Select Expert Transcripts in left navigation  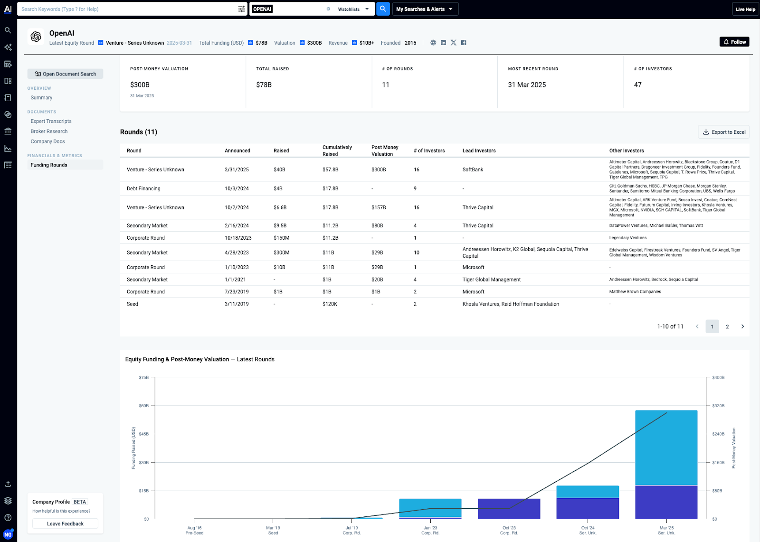tap(51, 121)
